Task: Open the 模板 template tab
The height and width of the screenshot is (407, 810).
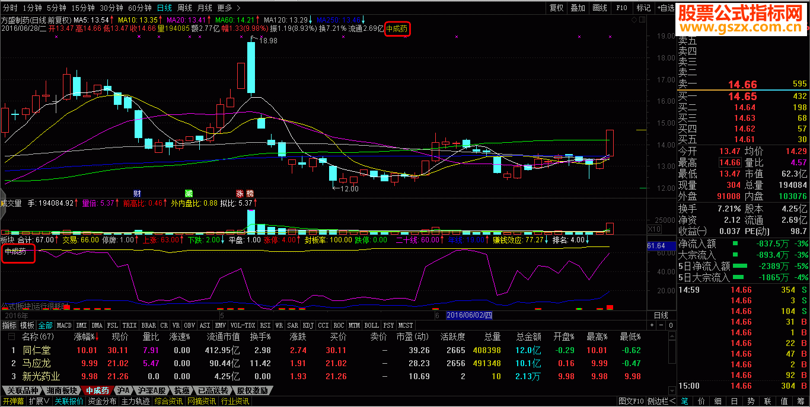Action: click(x=27, y=325)
